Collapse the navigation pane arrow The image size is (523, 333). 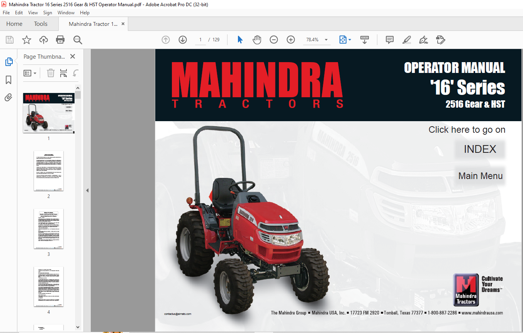[87, 190]
